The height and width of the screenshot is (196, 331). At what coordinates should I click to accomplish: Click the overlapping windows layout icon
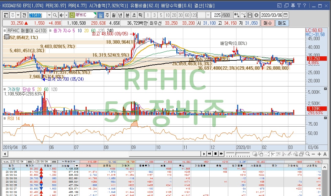tap(261, 154)
